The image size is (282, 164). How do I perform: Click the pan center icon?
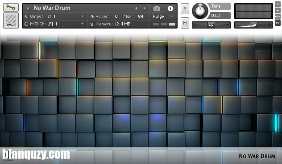(211, 25)
